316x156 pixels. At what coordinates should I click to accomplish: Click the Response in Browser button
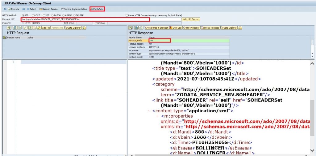156,28
